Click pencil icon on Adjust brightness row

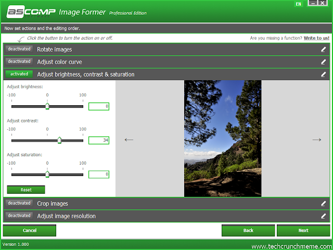click(323, 74)
